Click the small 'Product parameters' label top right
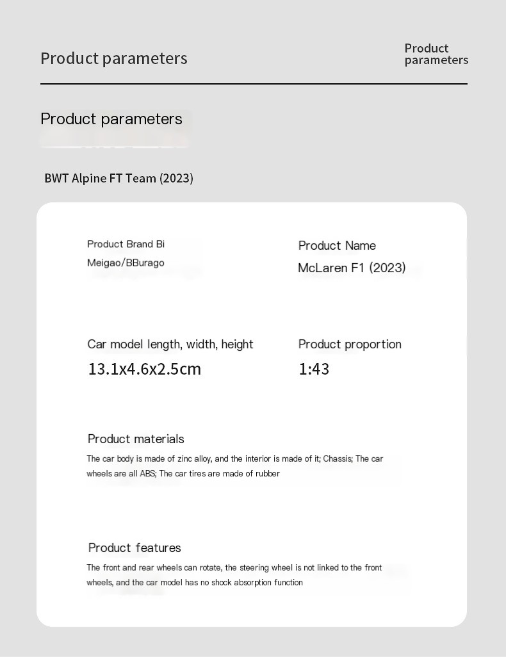506x657 pixels. point(436,54)
